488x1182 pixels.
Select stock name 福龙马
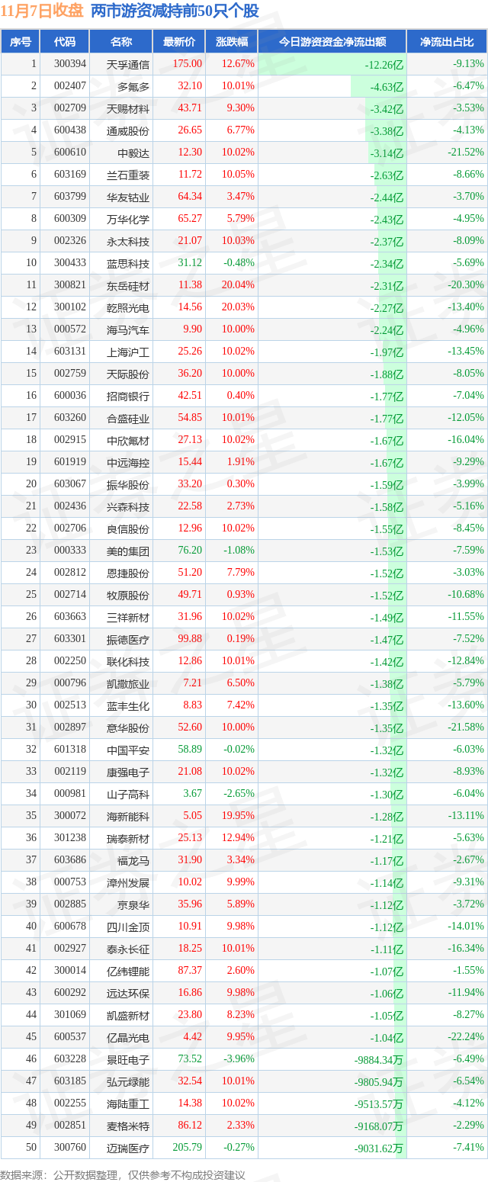pyautogui.click(x=133, y=860)
